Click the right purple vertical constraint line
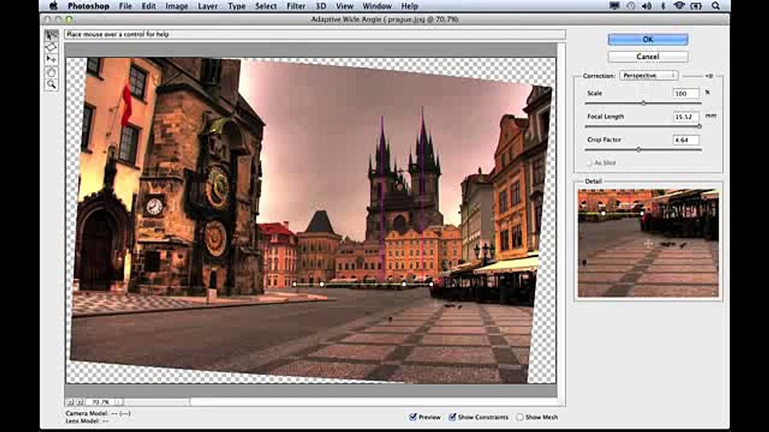Screen dimensions: 769x432 422,195
